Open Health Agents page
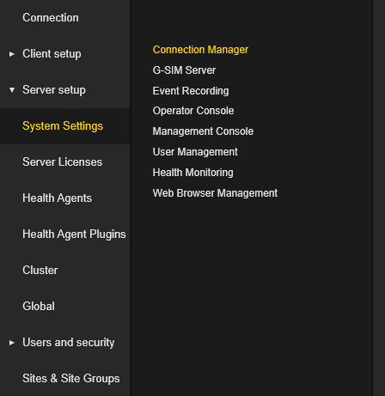Screen dimensions: 385x396 [58, 198]
